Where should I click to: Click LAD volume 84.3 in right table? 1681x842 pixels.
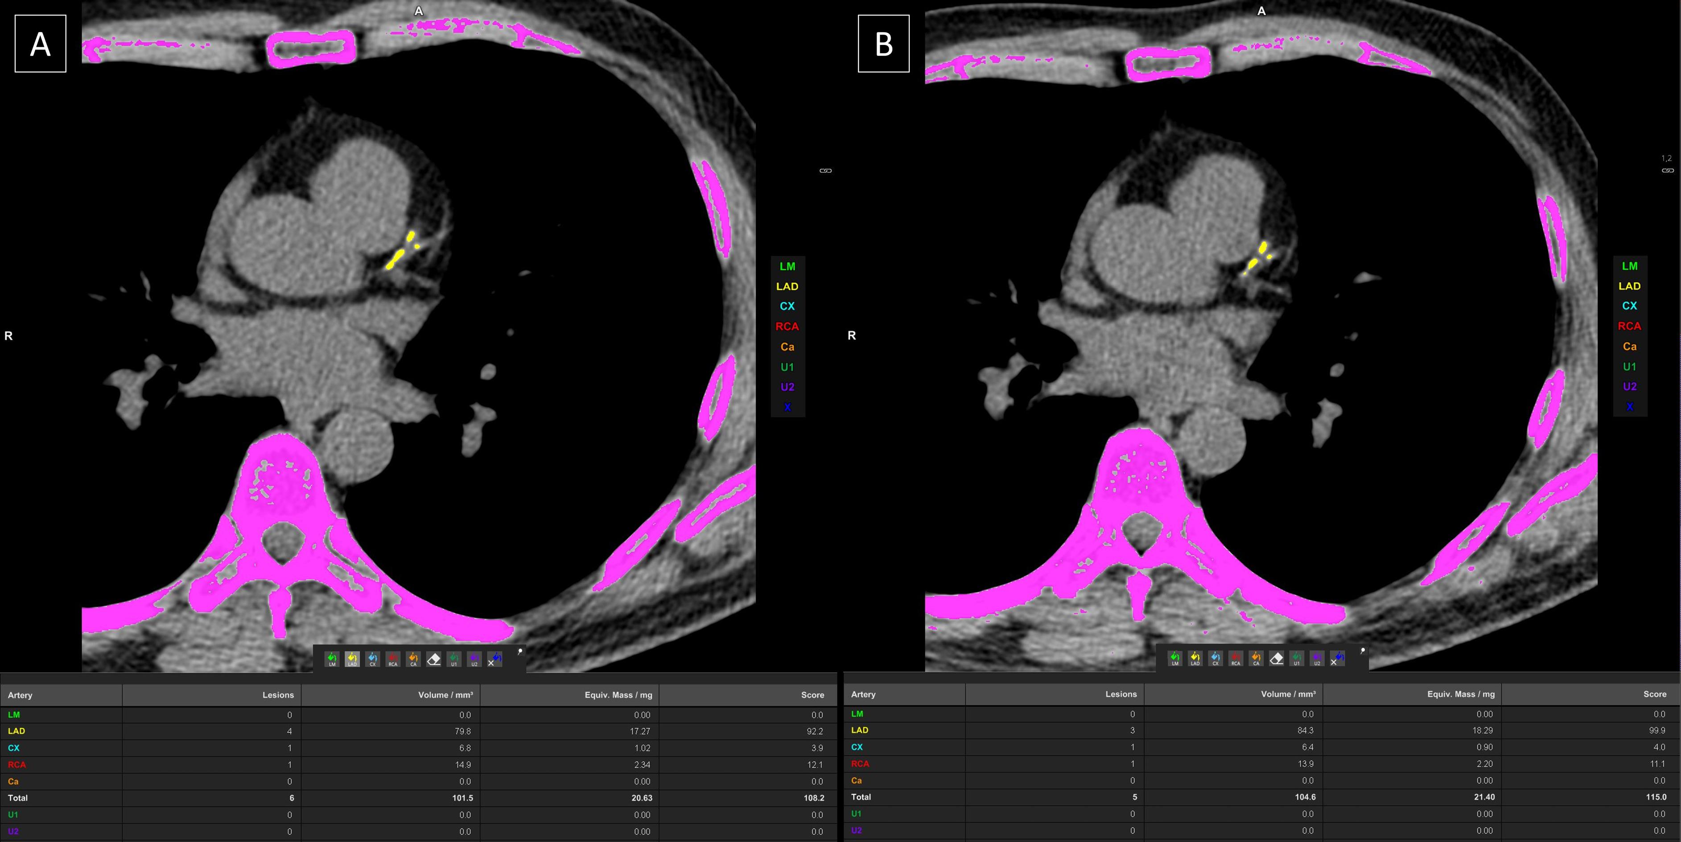pyautogui.click(x=1306, y=731)
